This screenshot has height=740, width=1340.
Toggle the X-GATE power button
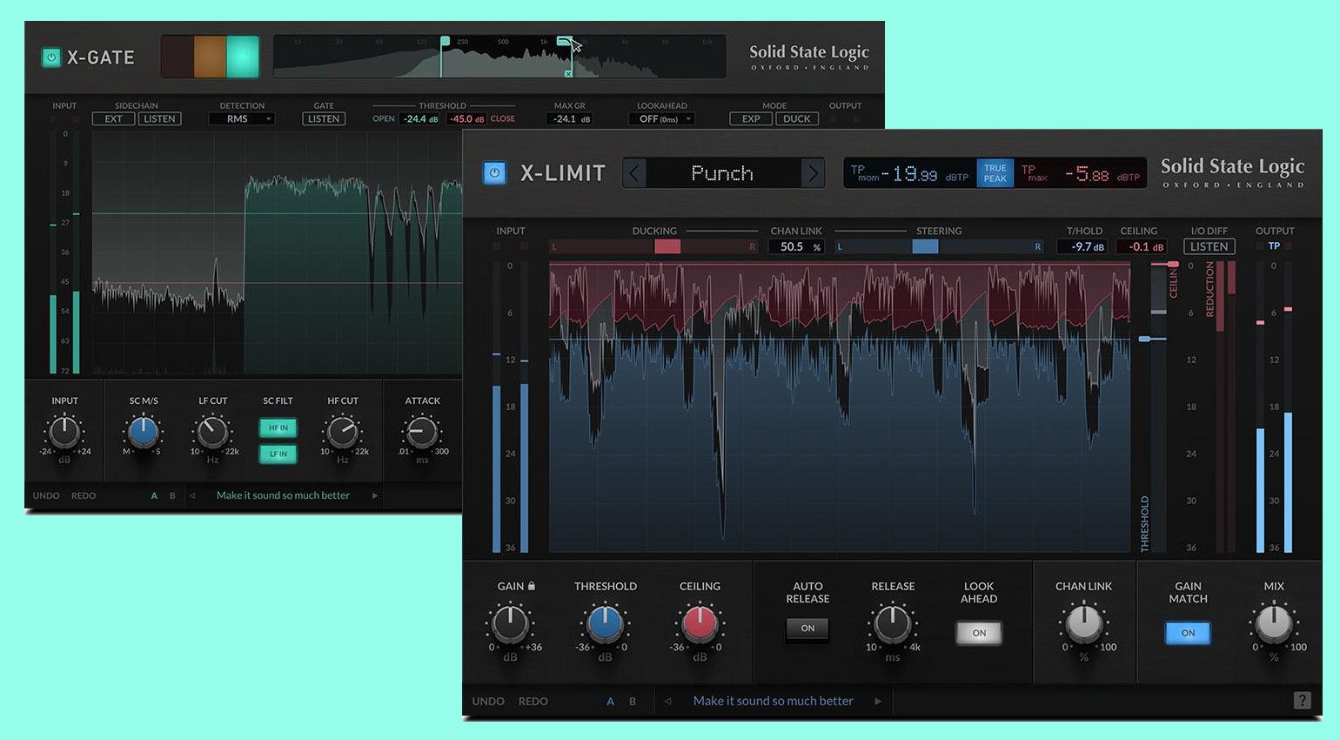tap(50, 57)
